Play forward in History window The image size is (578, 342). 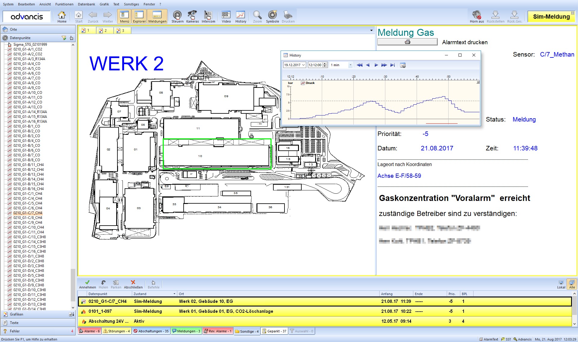coord(376,65)
